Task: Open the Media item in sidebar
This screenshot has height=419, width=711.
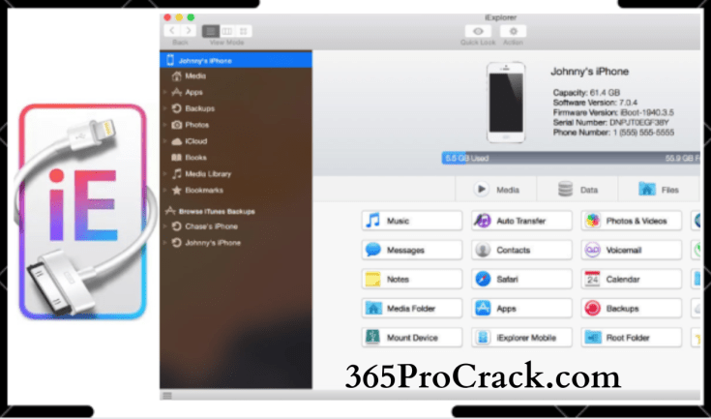Action: pyautogui.click(x=195, y=75)
